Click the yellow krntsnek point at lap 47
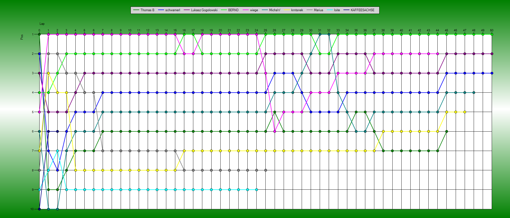 (464, 112)
